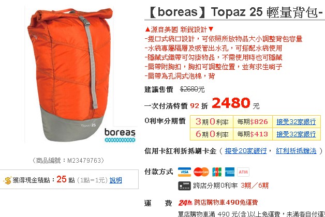Image resolution: width=325 pixels, height=217 pixels.
Task: Select the 3期0利率 installment cell
Action: [212, 121]
